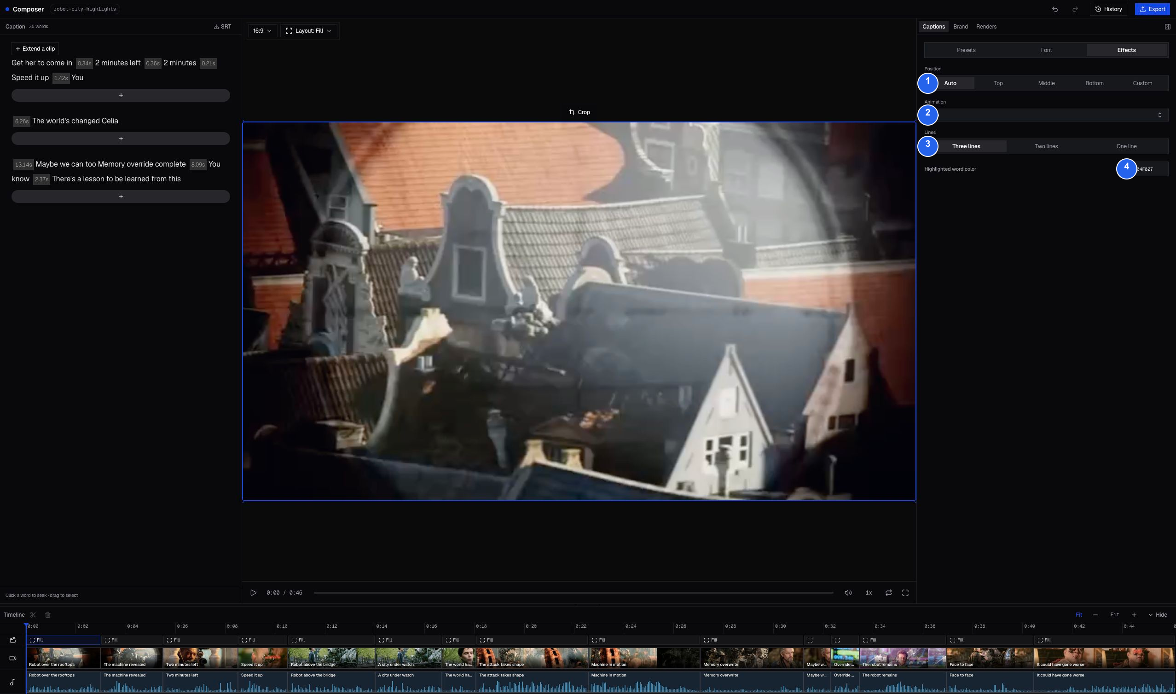Collapse the right sidebar panel
This screenshot has height=694, width=1176.
point(1167,27)
